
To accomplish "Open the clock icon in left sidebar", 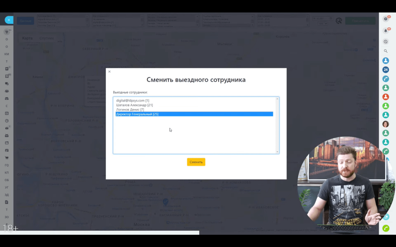I will tap(7, 121).
